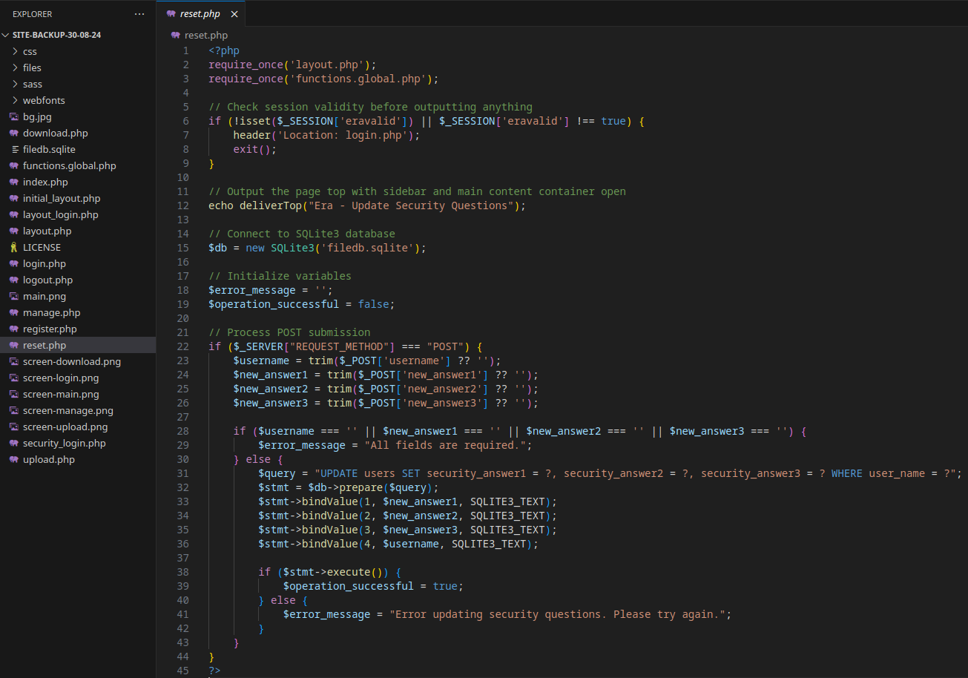Expand the files folder chevron
Screen dimensions: 968x678
coord(16,68)
